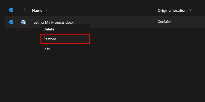The image size is (205, 102).
Task: Click the Original location header label
Action: pyautogui.click(x=172, y=10)
